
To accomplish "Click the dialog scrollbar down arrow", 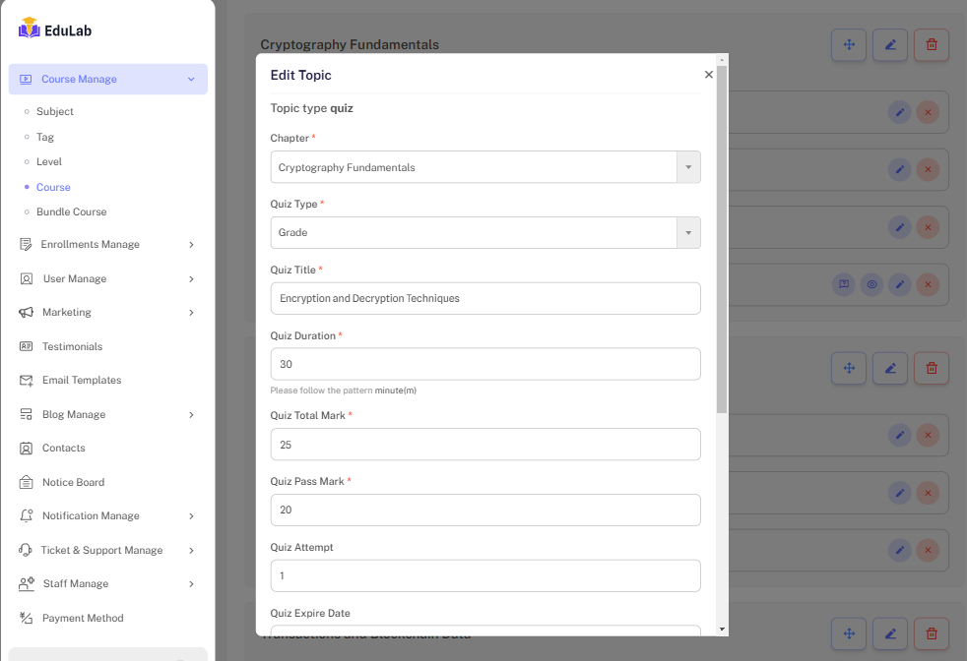I will (722, 629).
